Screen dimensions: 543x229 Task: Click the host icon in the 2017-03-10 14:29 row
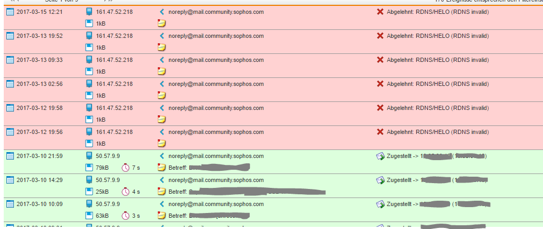click(x=89, y=179)
